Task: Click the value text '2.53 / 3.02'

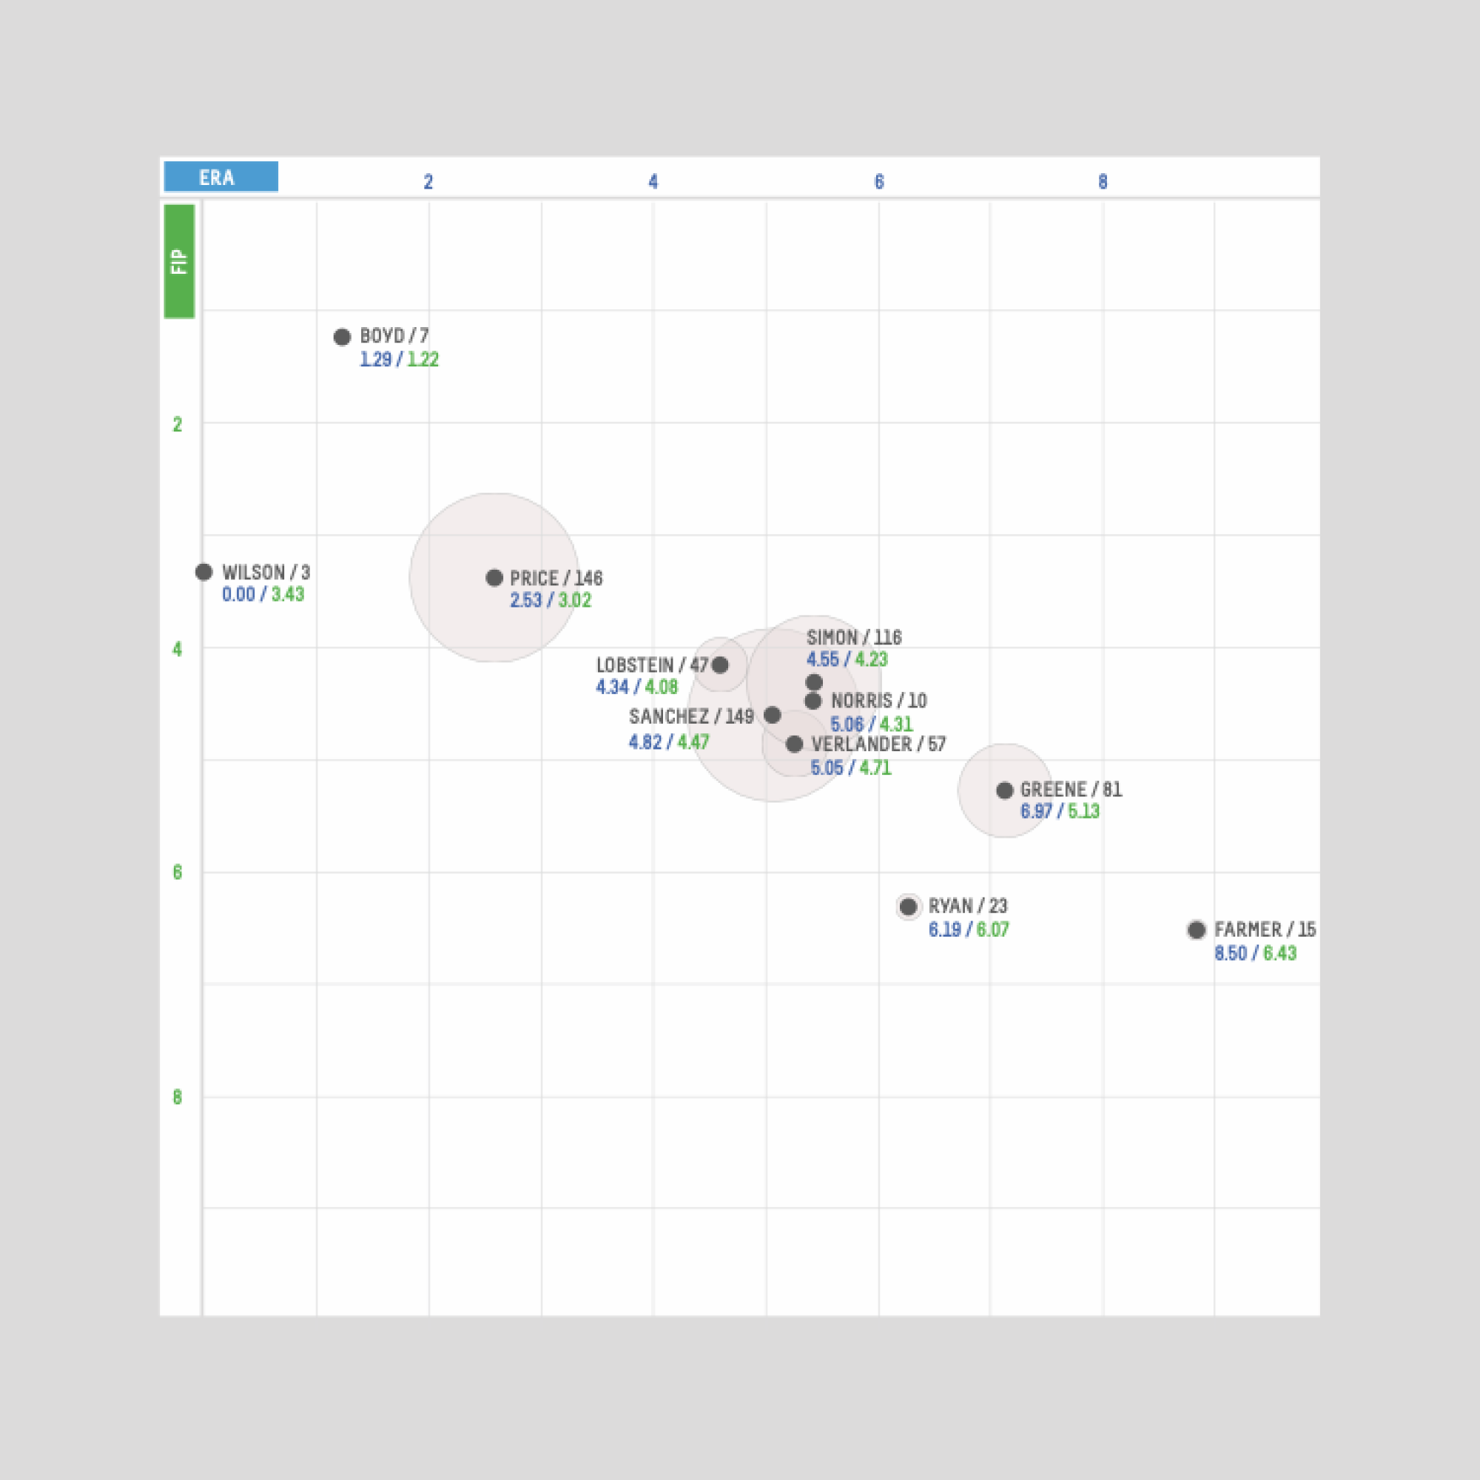Action: pos(551,601)
